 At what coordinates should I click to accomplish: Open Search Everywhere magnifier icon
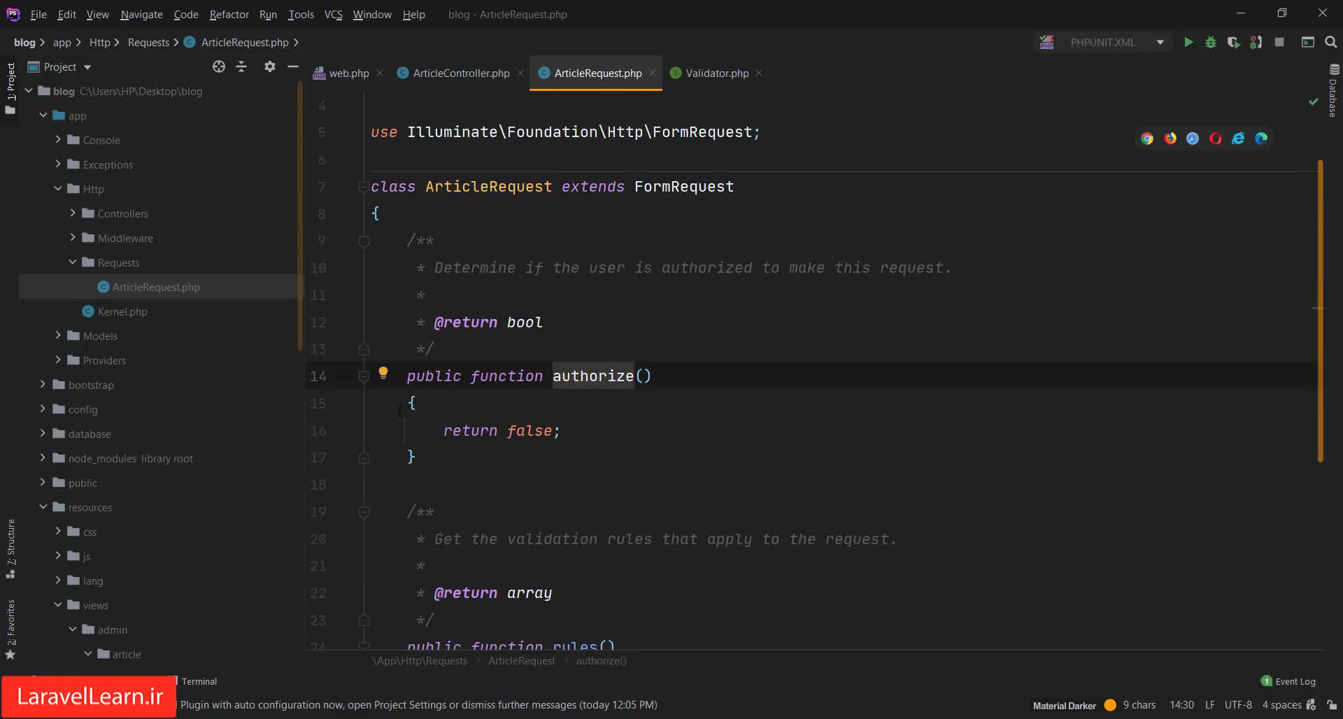click(1330, 43)
